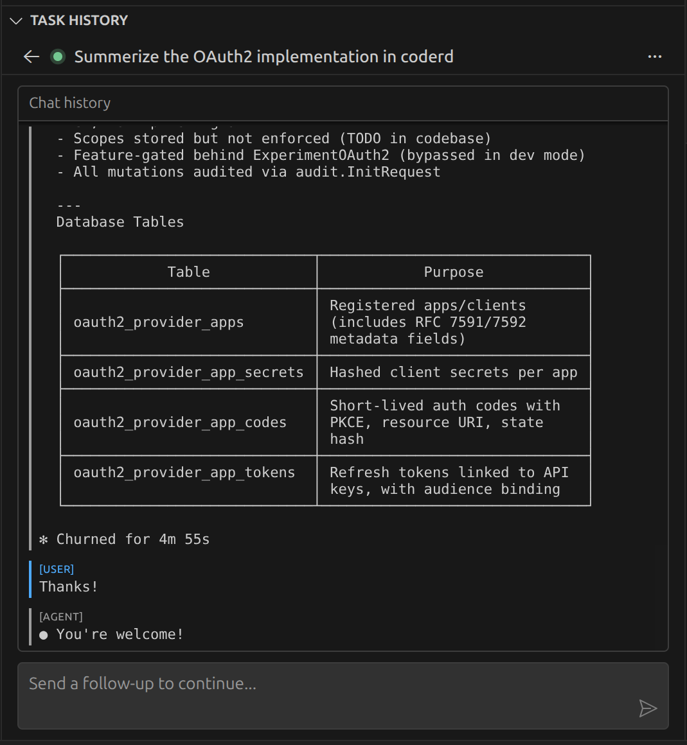Screen dimensions: 687x745
Task: Click the paper plane send icon
Action: 648,708
